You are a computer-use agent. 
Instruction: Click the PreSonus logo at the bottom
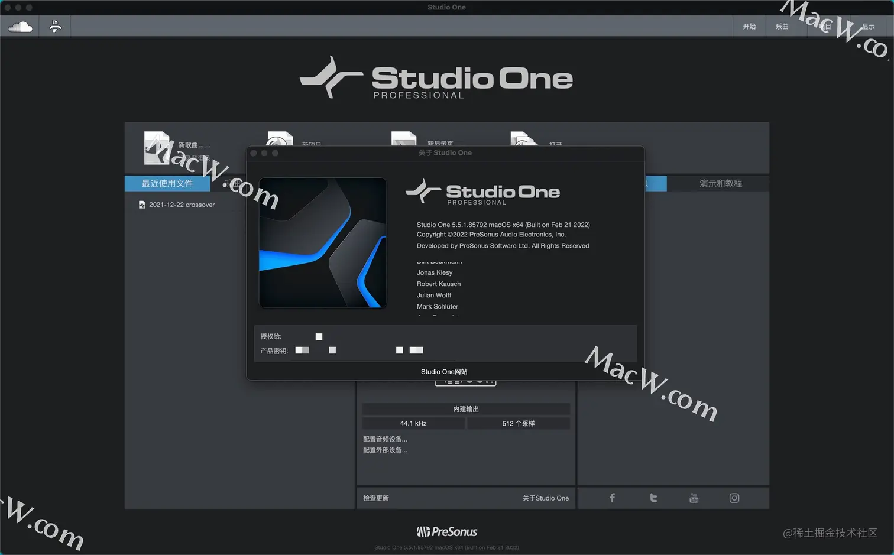pyautogui.click(x=447, y=531)
